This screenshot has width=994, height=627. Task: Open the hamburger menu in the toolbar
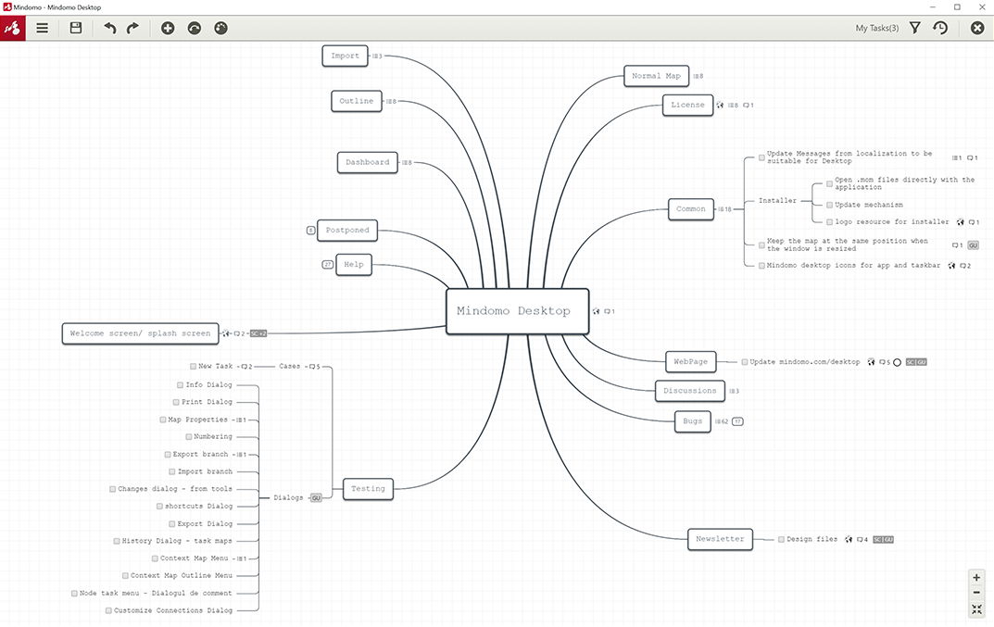(x=43, y=28)
